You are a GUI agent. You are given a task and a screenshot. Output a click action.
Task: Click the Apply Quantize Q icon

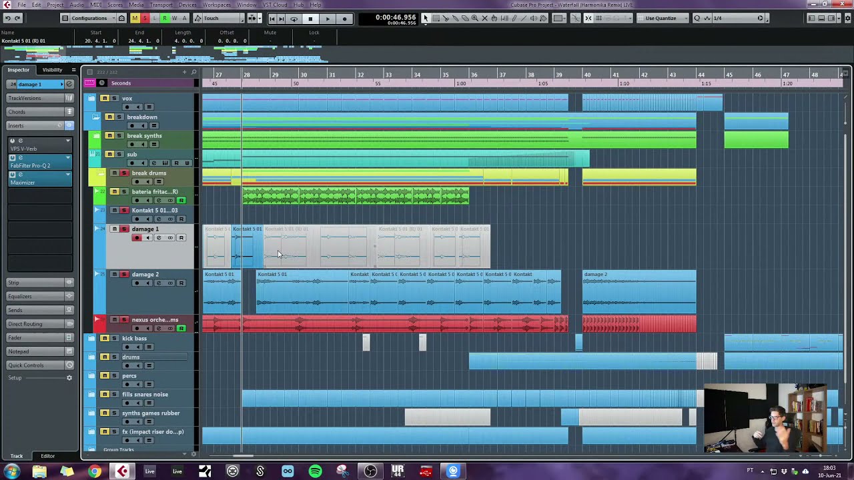[x=697, y=18]
